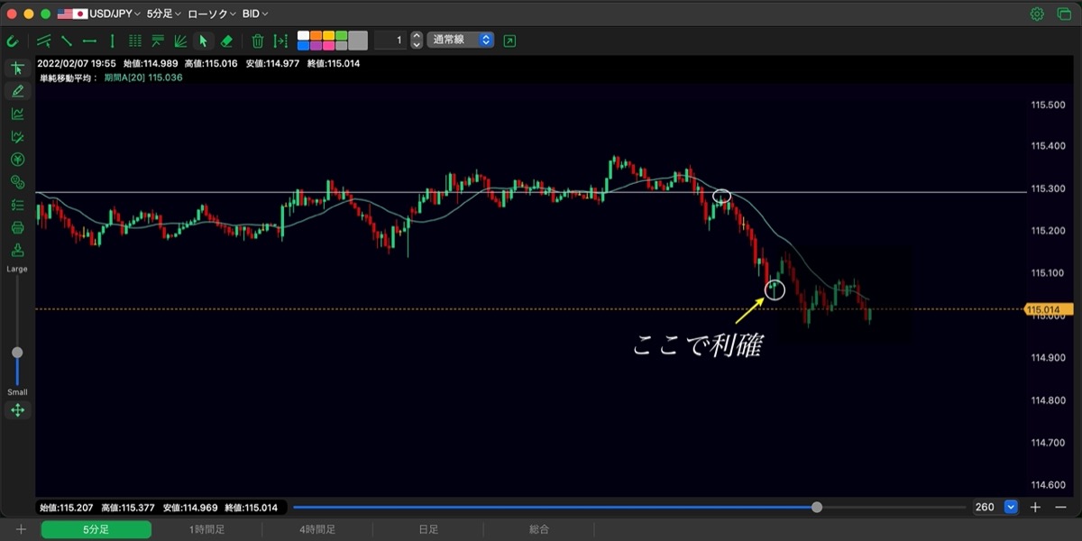This screenshot has width=1082, height=541.
Task: Click the trash can delete icon
Action: click(258, 41)
